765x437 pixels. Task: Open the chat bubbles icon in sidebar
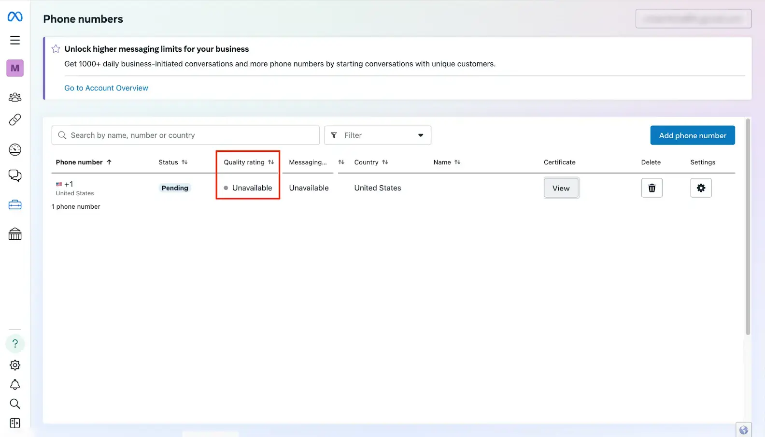pos(15,175)
